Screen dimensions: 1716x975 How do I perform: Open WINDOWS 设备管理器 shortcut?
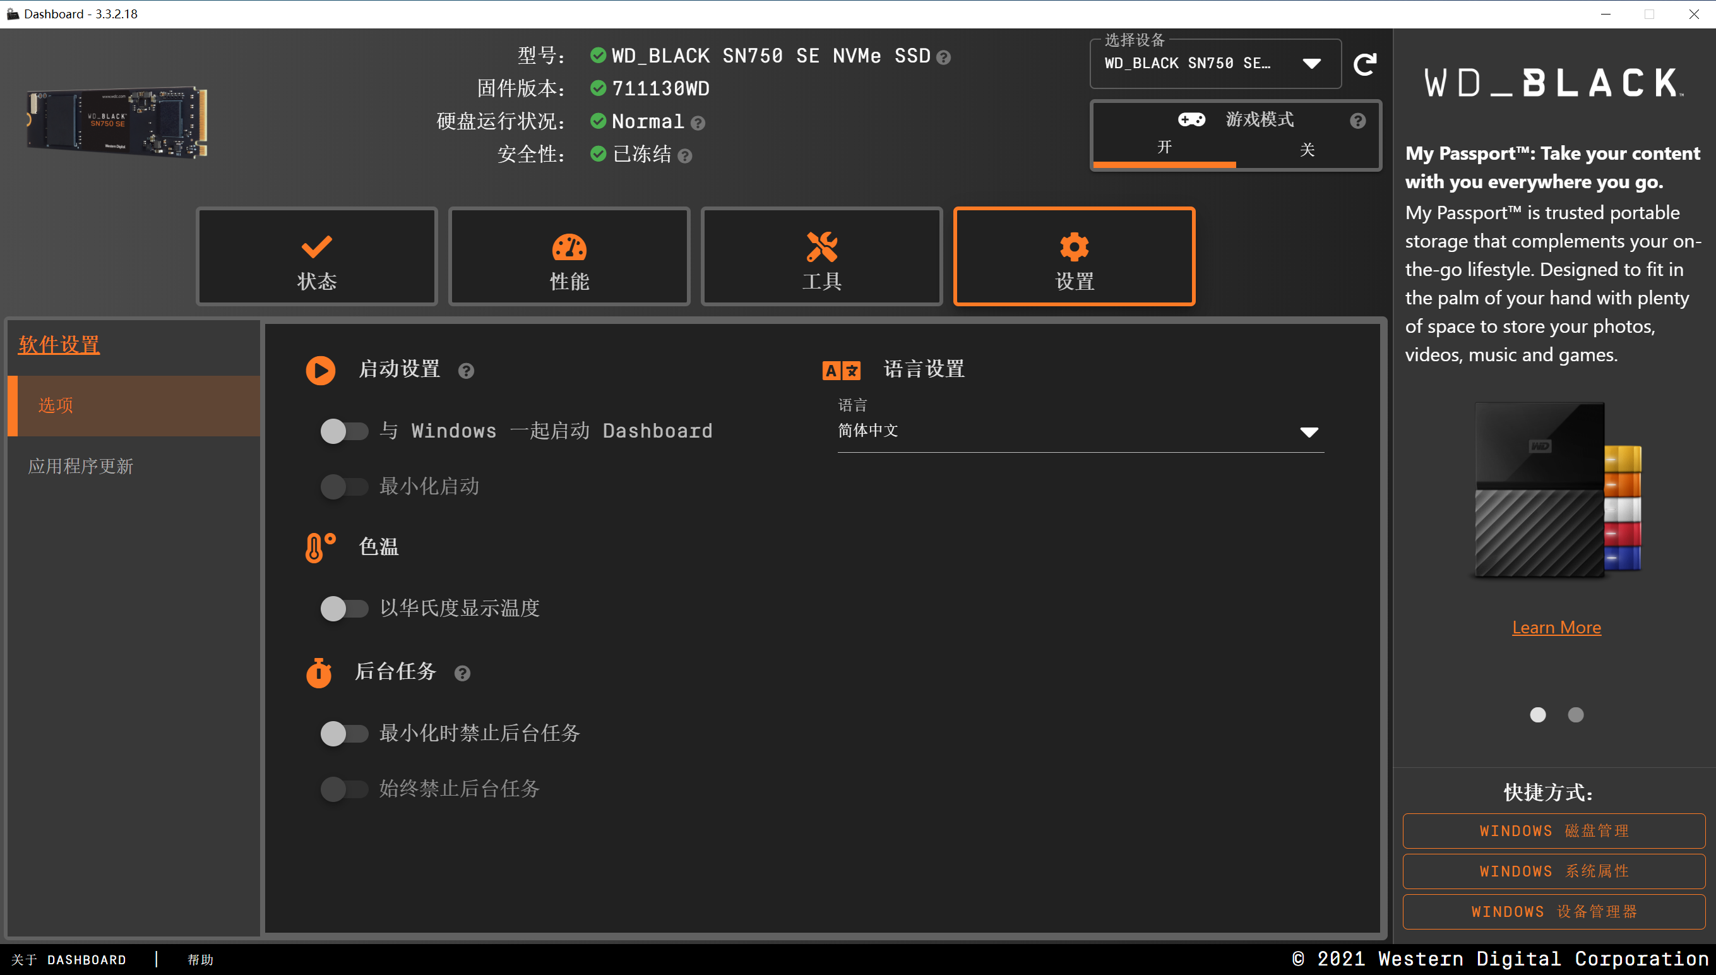pos(1553,912)
